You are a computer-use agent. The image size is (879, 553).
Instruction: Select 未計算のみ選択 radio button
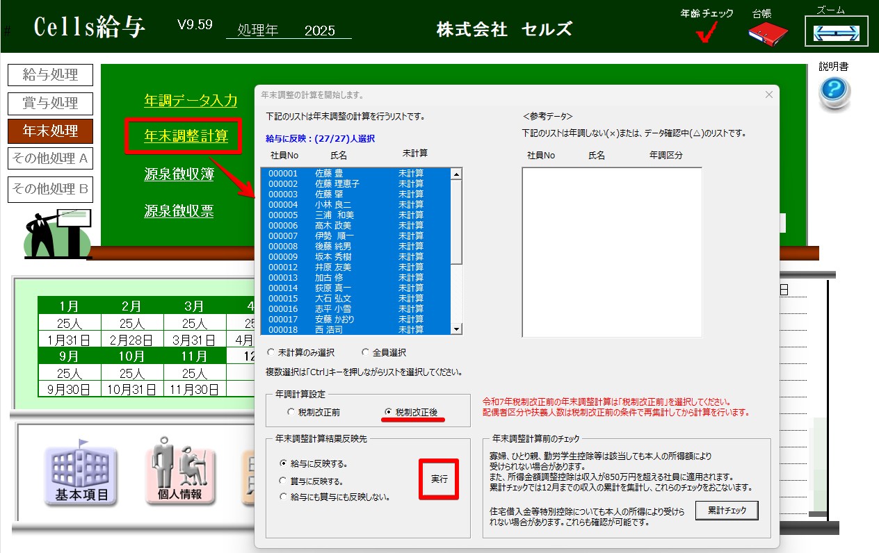(x=271, y=352)
